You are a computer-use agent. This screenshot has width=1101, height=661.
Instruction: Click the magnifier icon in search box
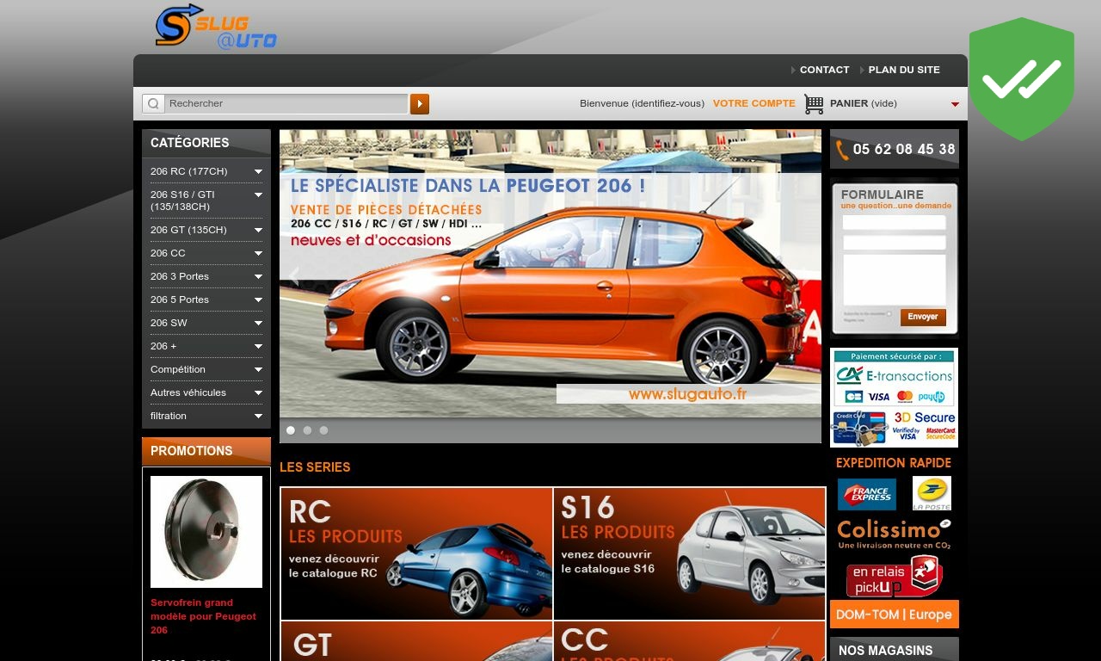pos(153,104)
